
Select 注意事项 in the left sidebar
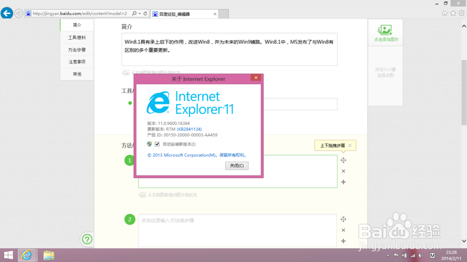point(77,62)
